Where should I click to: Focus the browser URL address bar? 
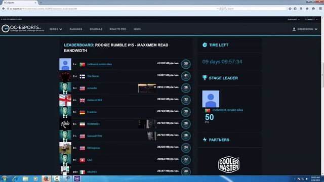click(x=111, y=9)
